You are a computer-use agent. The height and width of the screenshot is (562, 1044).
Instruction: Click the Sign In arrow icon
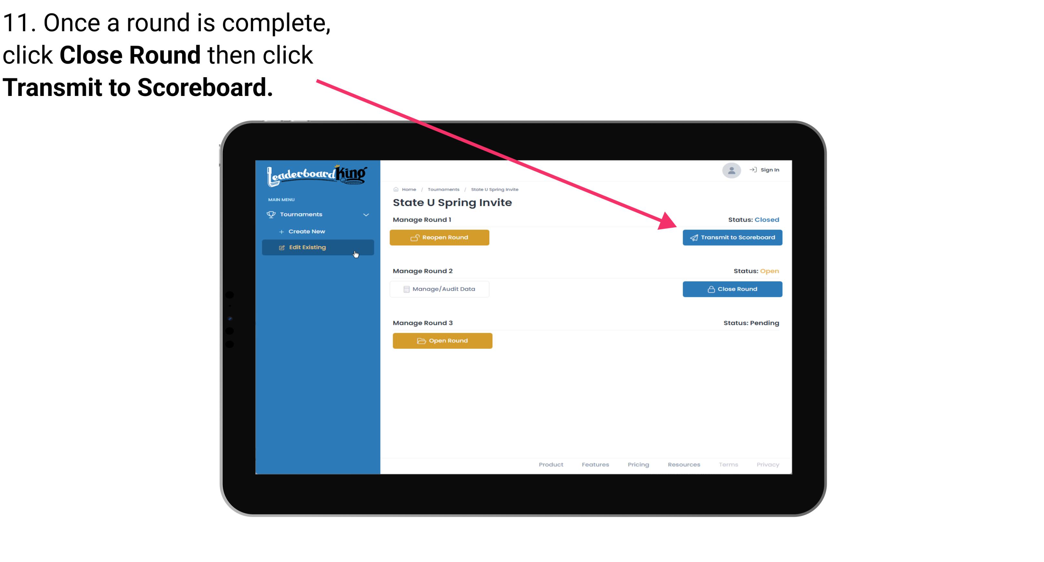752,171
